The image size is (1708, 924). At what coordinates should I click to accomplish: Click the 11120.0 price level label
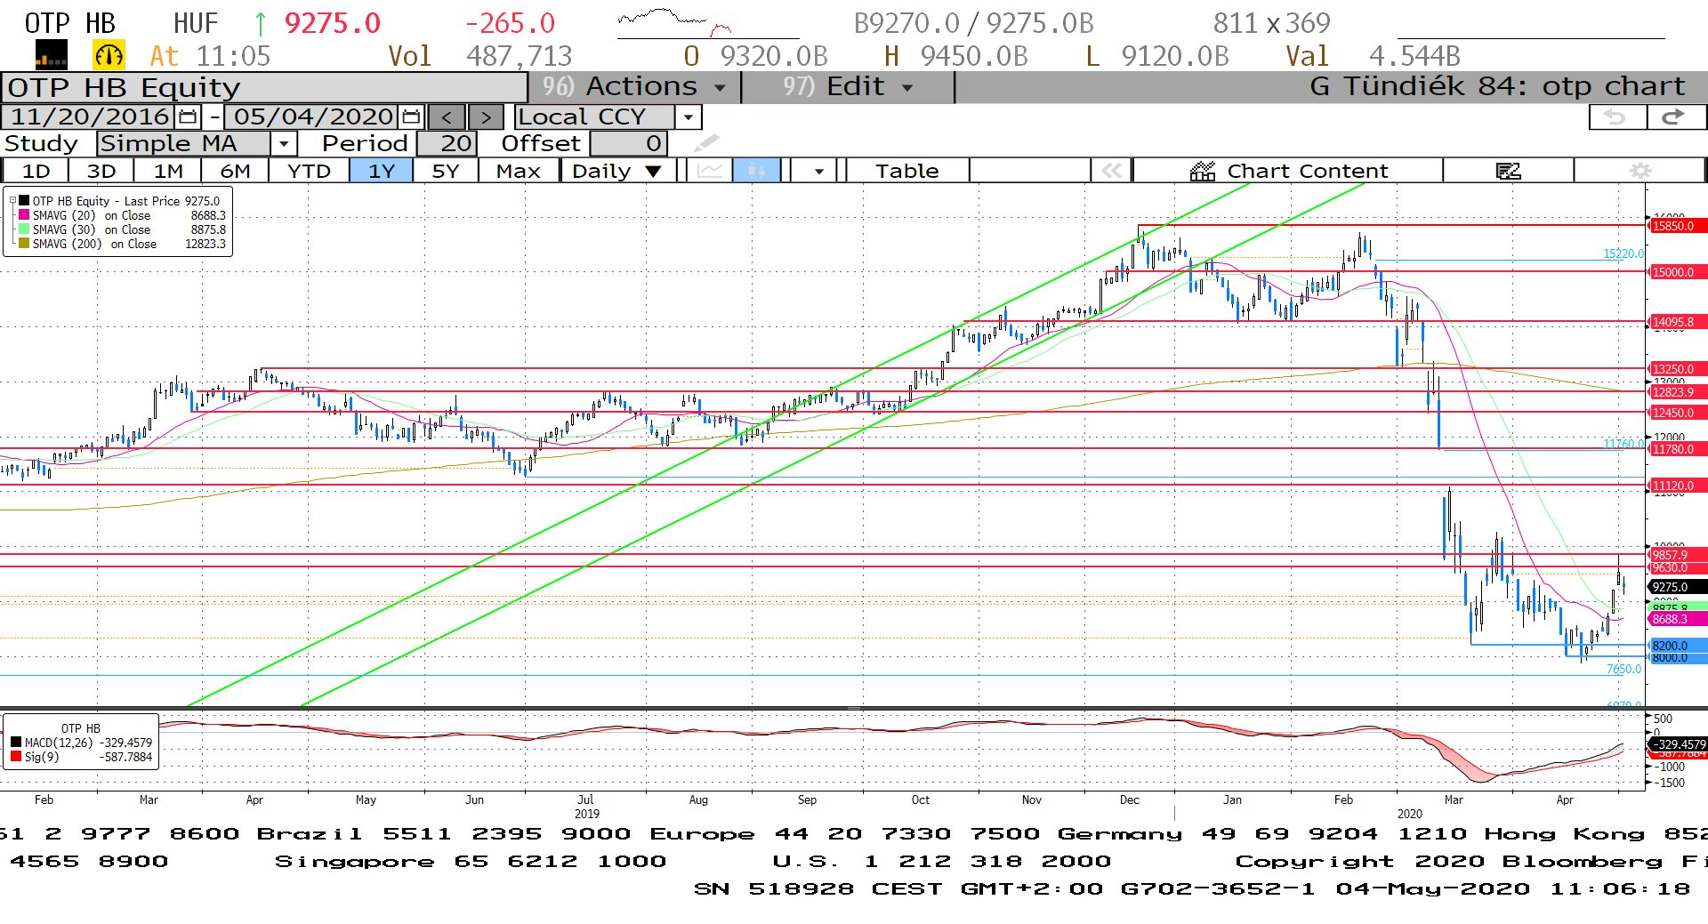point(1678,486)
